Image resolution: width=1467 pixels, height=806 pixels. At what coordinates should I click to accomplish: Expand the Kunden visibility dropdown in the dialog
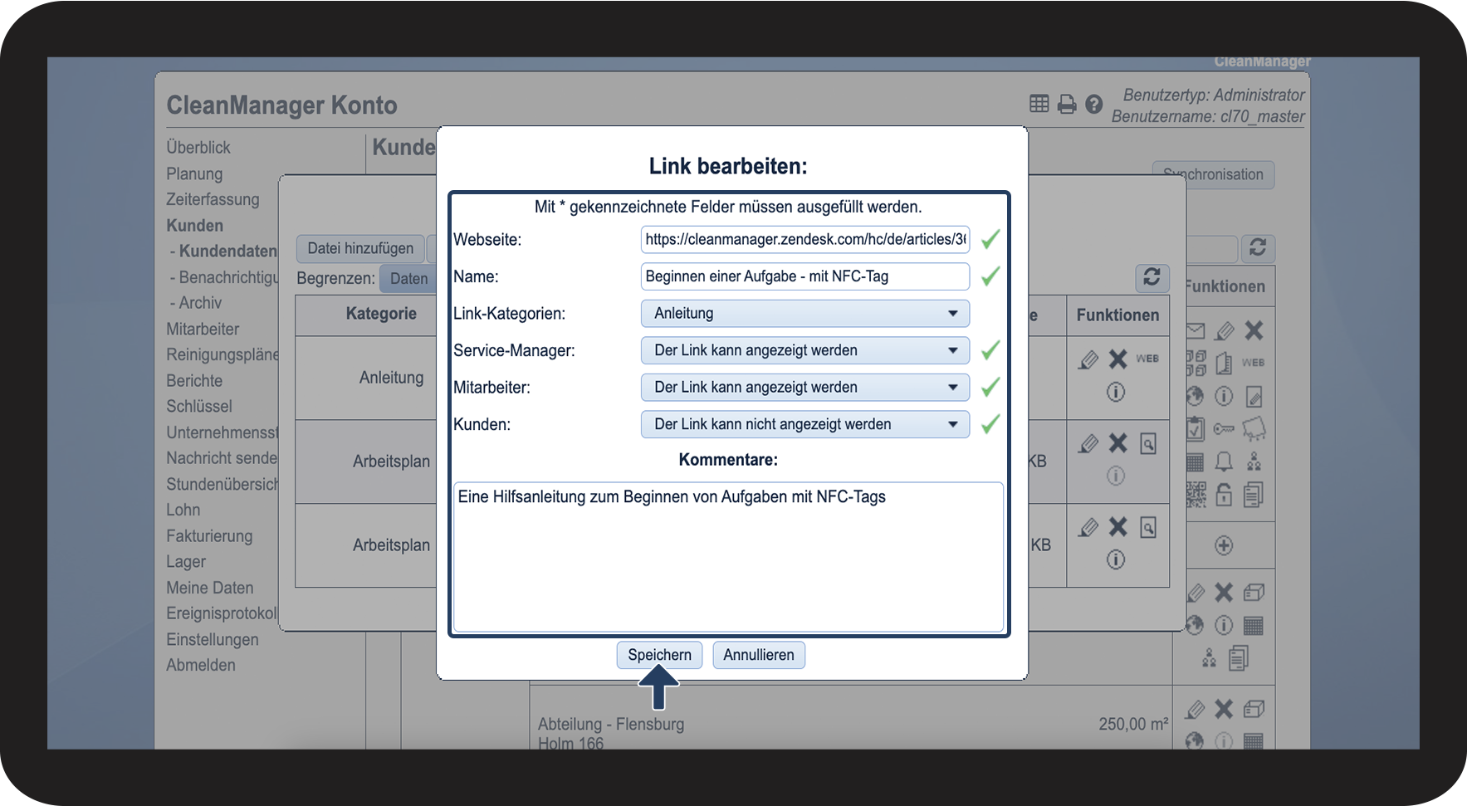pyautogui.click(x=805, y=424)
